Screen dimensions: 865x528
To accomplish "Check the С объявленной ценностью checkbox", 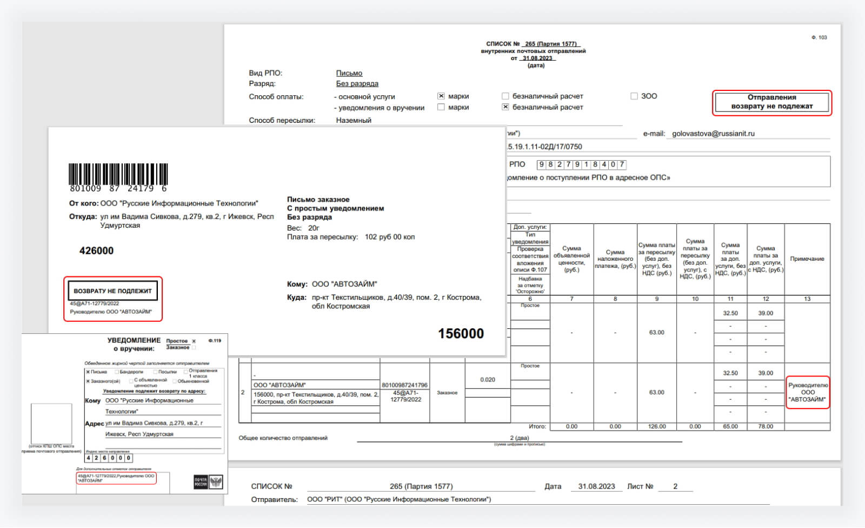I will [130, 381].
